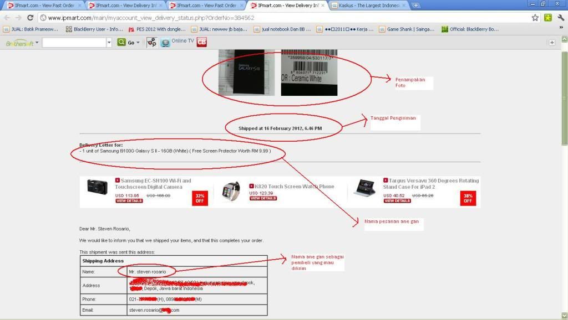Close the first View Past Order tab
Screen dimensions: 568x320
(79, 6)
